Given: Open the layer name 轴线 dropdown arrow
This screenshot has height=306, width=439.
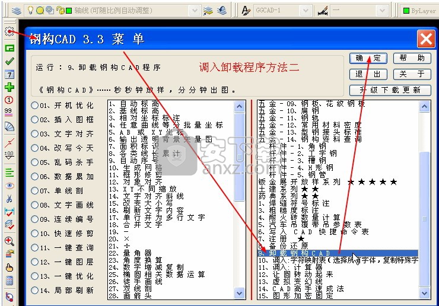Looking at the screenshot, I should point(195,11).
